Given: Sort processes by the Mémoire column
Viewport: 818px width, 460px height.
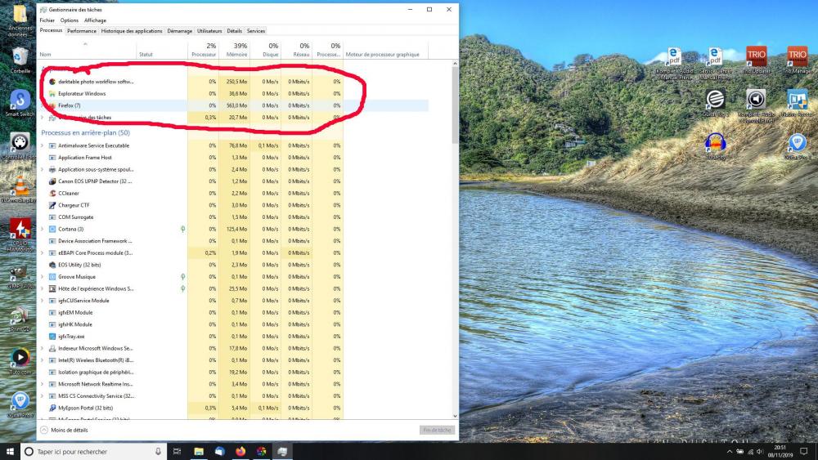Looking at the screenshot, I should point(234,50).
